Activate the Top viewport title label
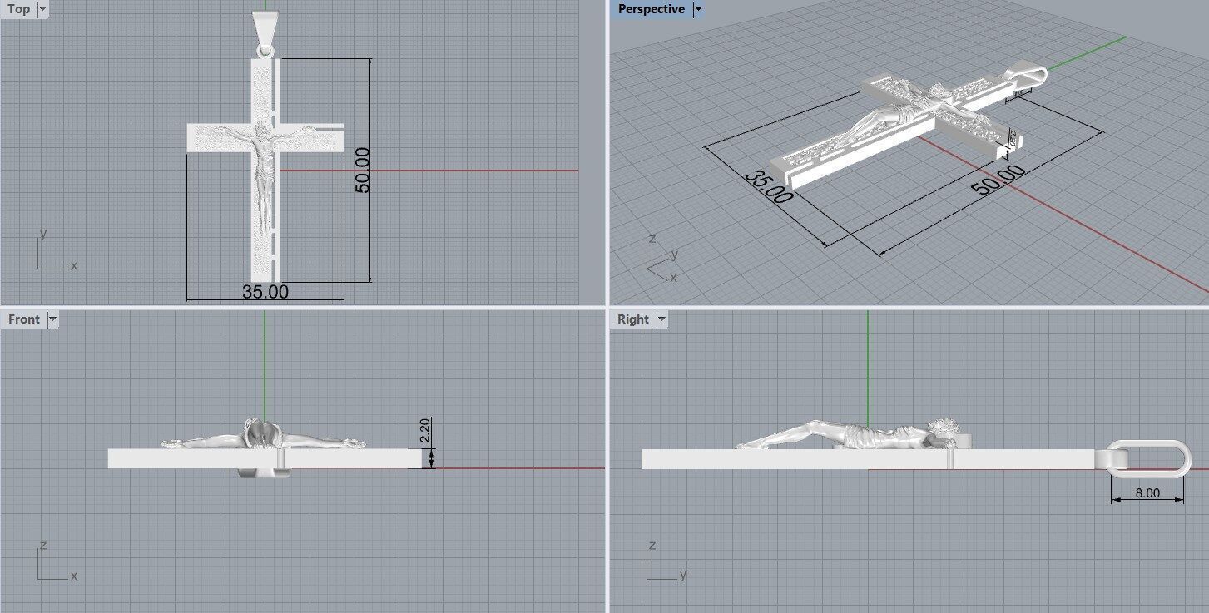1209x613 pixels. [18, 9]
